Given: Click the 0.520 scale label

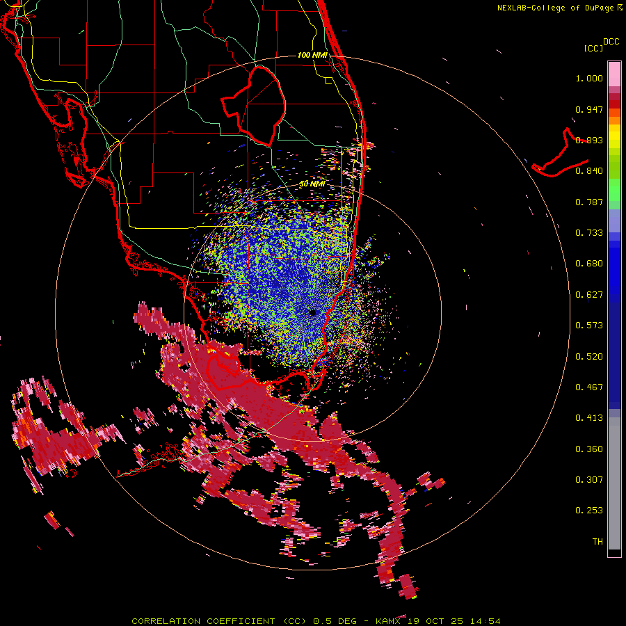Looking at the screenshot, I should [589, 357].
